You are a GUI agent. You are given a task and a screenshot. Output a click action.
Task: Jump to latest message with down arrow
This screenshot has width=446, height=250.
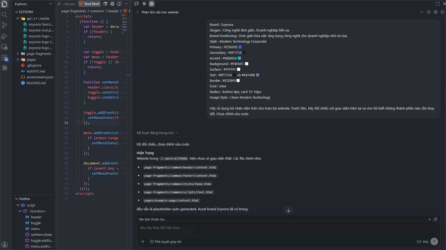(288, 210)
